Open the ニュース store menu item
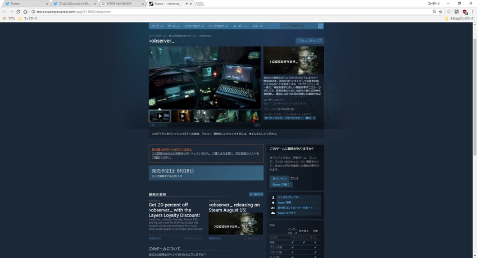Image resolution: width=477 pixels, height=258 pixels. 257,26
